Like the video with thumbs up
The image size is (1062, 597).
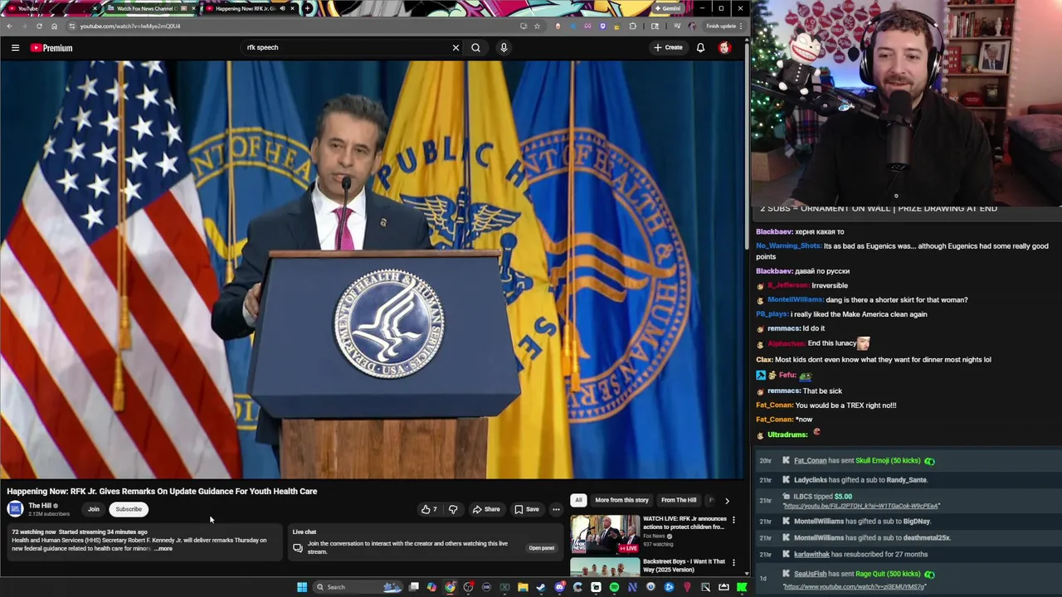pos(429,509)
